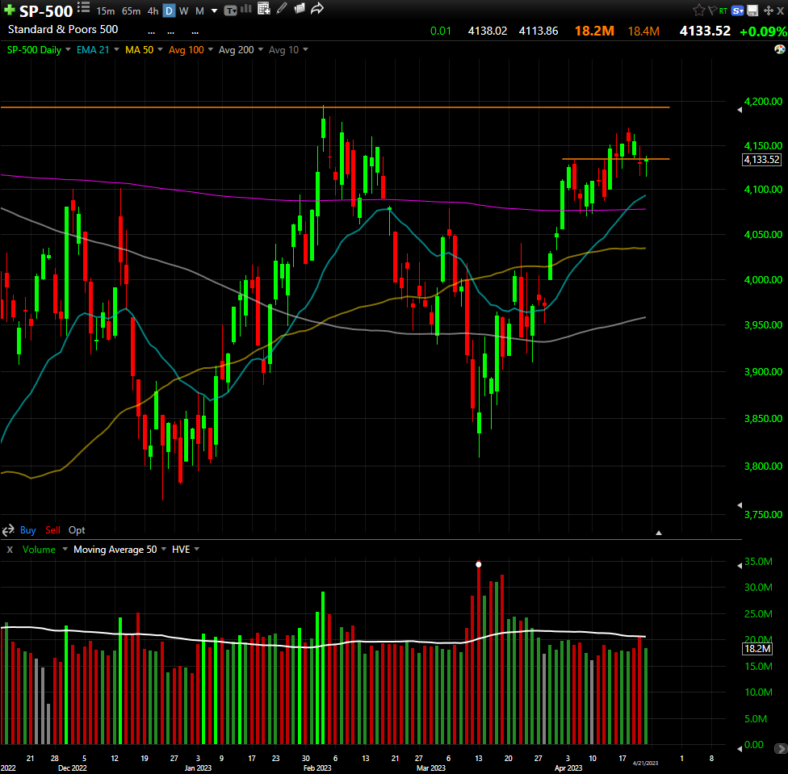Click the white HVE dot marker on volume

pyautogui.click(x=479, y=564)
